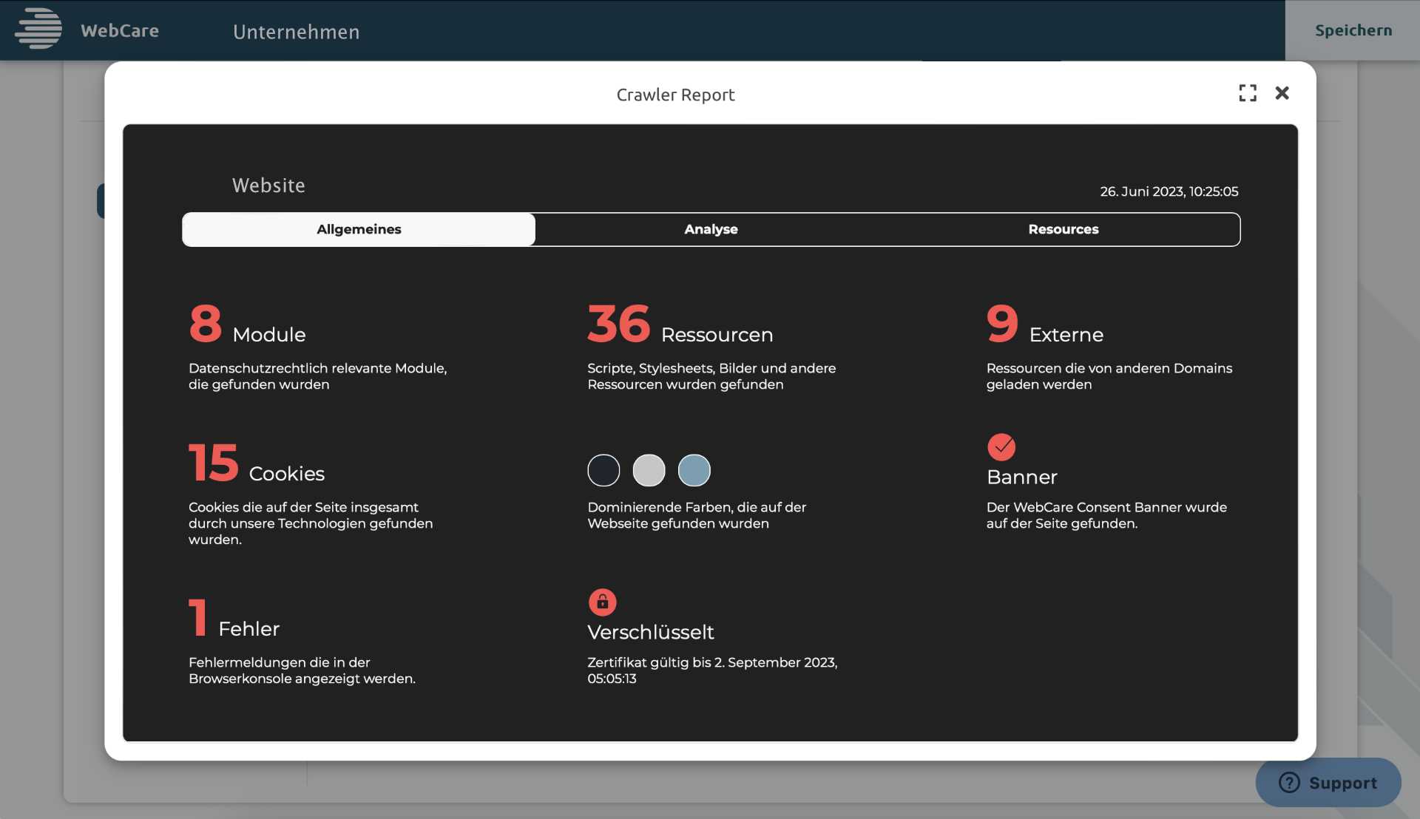
Task: Click the red lock Verschlüsselt icon
Action: (602, 602)
